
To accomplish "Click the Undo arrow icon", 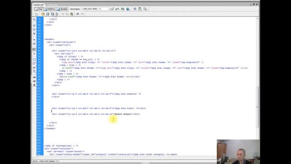I will pos(78,14).
